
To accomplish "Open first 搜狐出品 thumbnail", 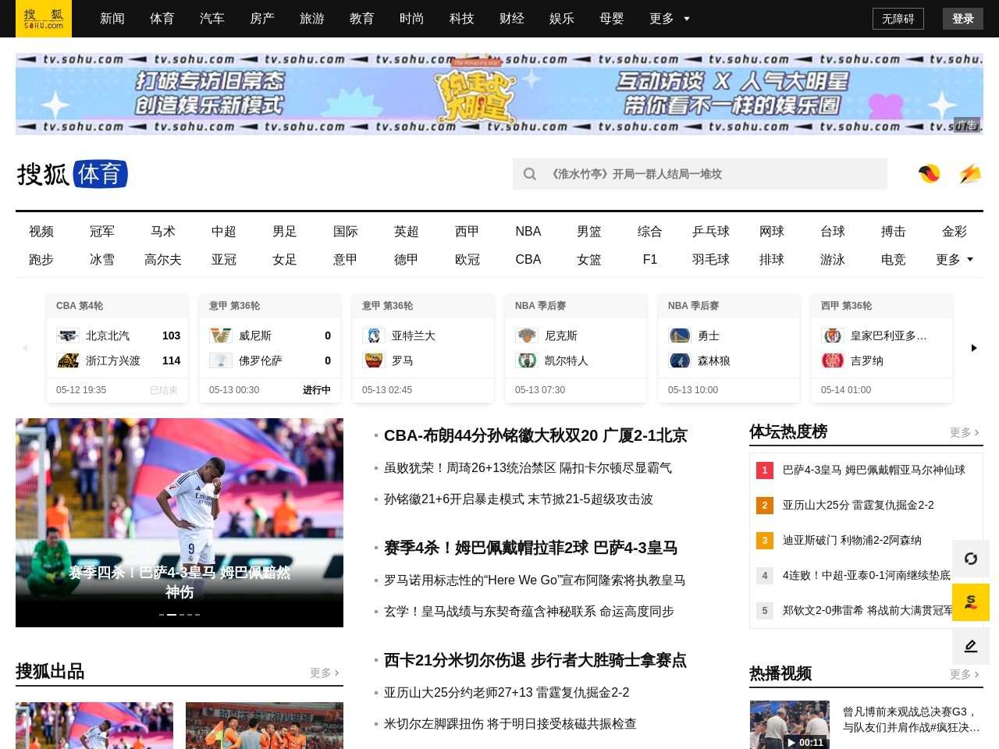I will tap(94, 726).
